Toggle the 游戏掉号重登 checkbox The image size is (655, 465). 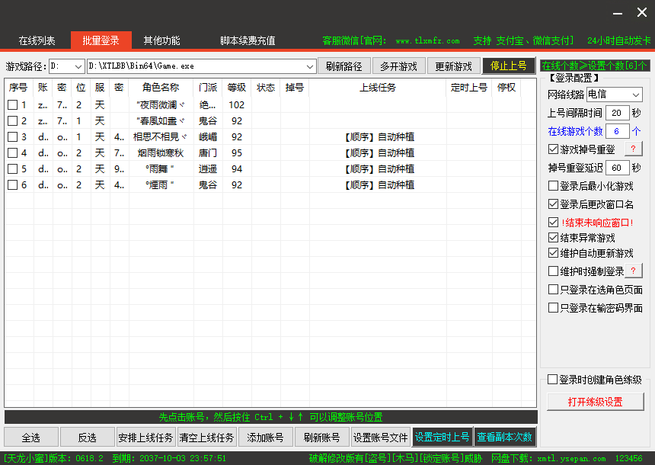tap(553, 149)
